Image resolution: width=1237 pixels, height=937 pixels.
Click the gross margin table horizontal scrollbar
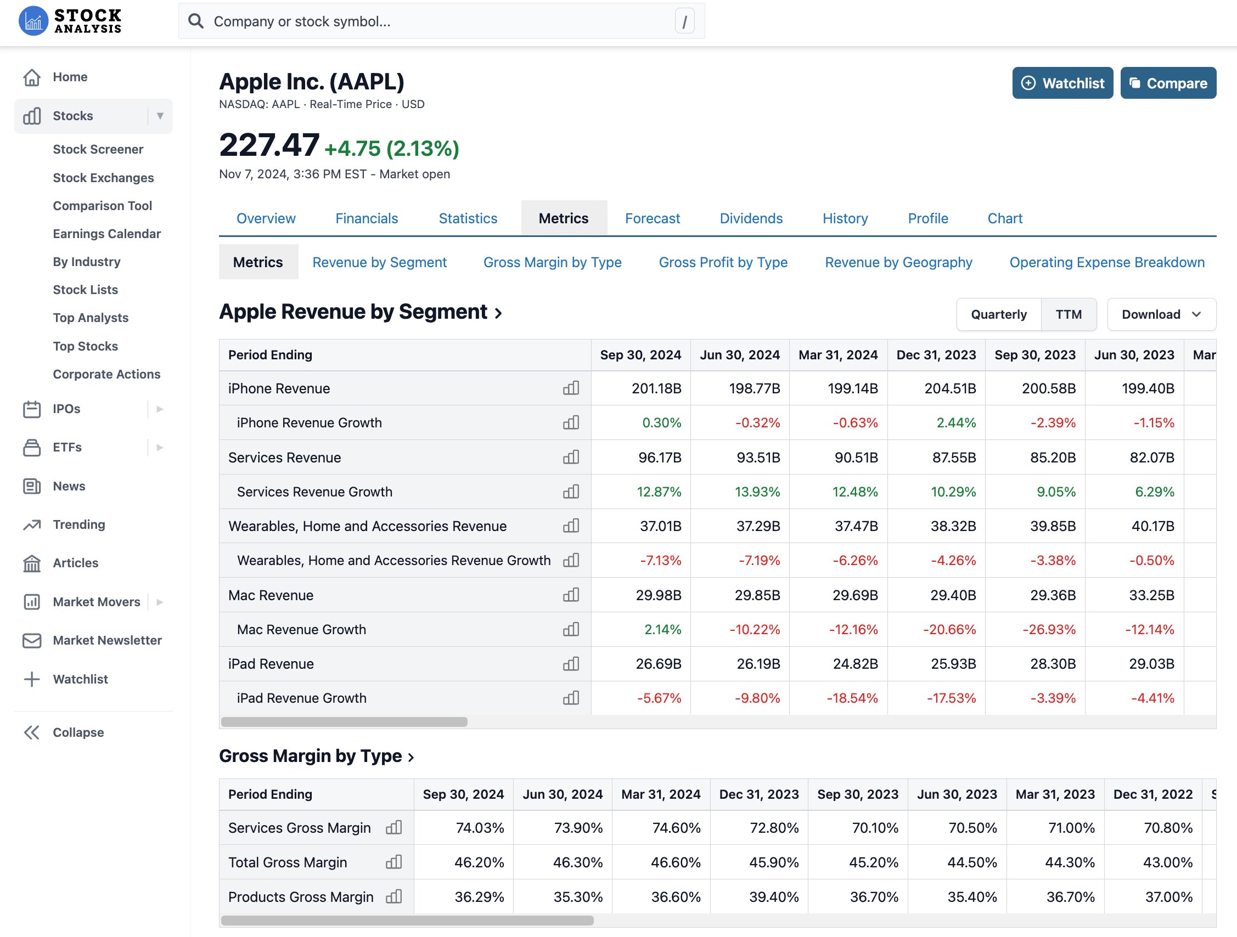tap(407, 920)
